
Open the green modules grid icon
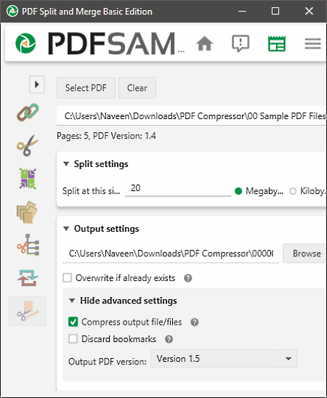coord(277,44)
